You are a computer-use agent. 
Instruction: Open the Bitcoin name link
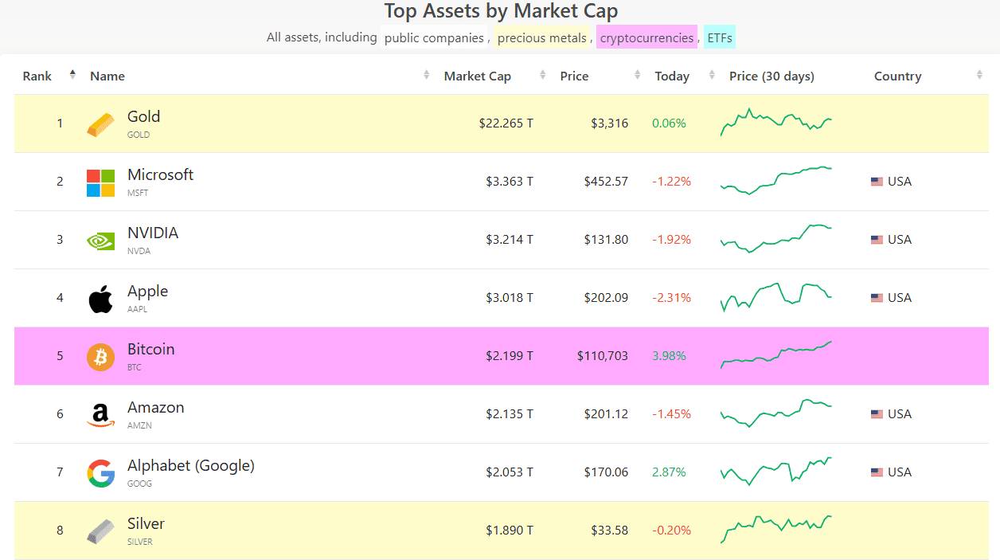point(150,350)
